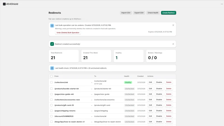Screen dimensions: 224x126
Task: Click the /blogs/tips/how-to-wash-denim destination path
Action: point(108,122)
